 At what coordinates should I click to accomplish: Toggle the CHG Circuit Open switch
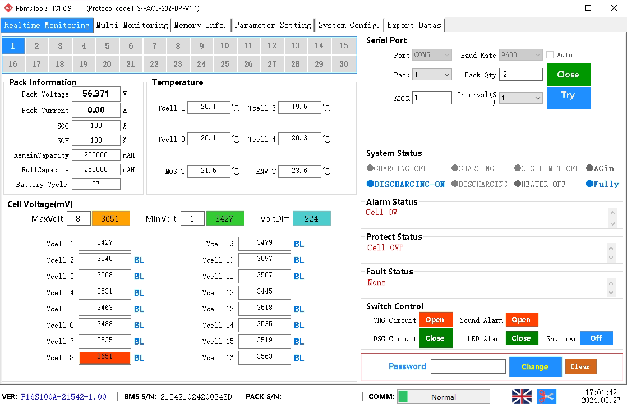435,320
